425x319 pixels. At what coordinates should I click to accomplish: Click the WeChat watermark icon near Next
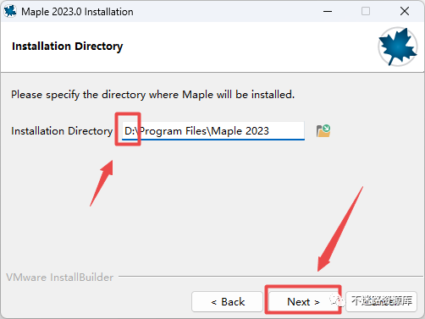(x=338, y=301)
